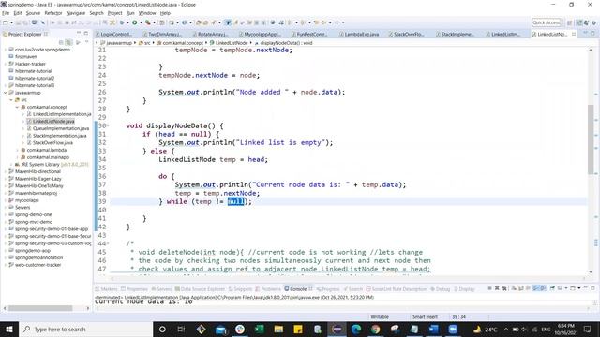Image resolution: width=600 pixels, height=337 pixels.
Task: Open the Window menu
Action: click(147, 13)
